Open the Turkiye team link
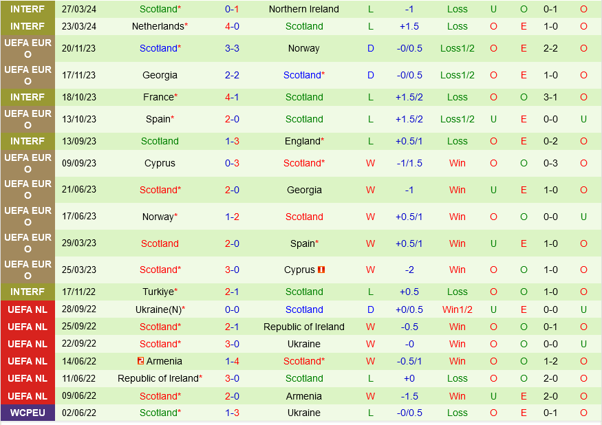The height and width of the screenshot is (425, 602). coord(158,292)
